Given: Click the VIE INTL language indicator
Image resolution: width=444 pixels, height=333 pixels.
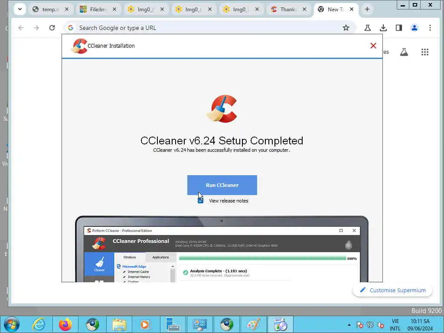Looking at the screenshot, I should coord(395,325).
